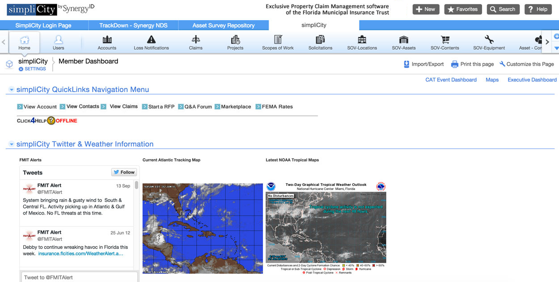
Task: Click the View Contacts quick link
Action: click(83, 106)
